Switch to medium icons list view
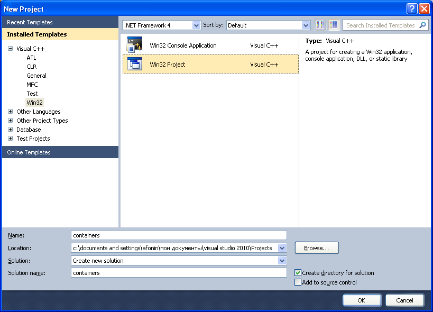Viewport: 433px width, 312px height. tap(334, 25)
